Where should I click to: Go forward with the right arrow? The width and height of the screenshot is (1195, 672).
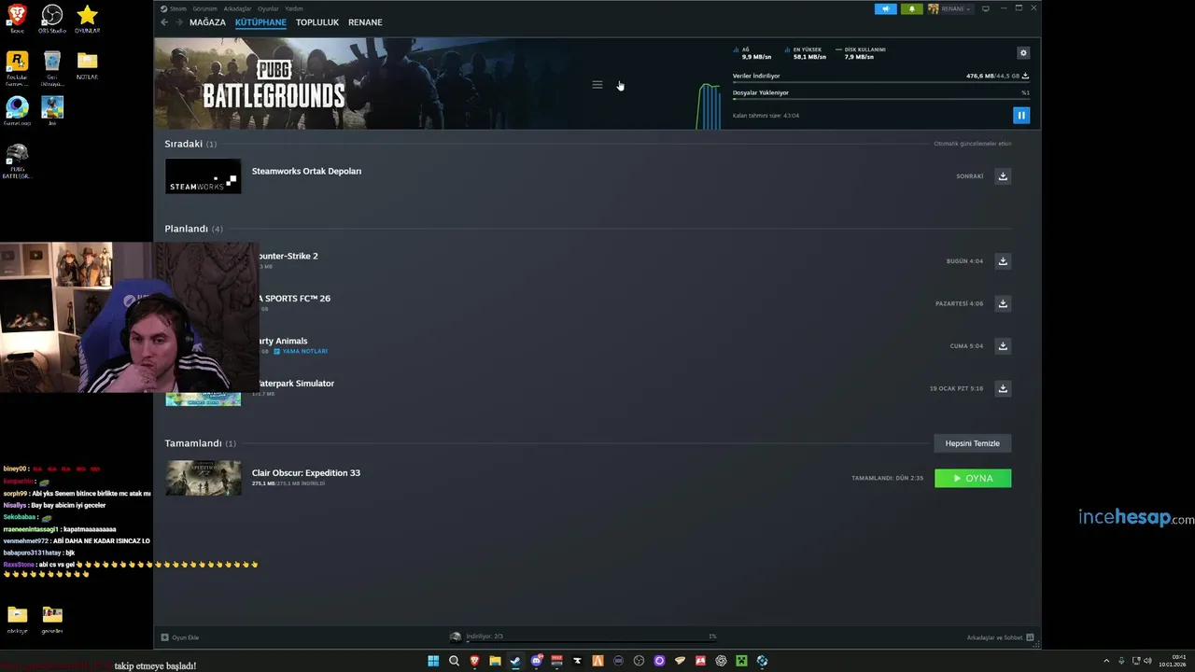pyautogui.click(x=178, y=22)
